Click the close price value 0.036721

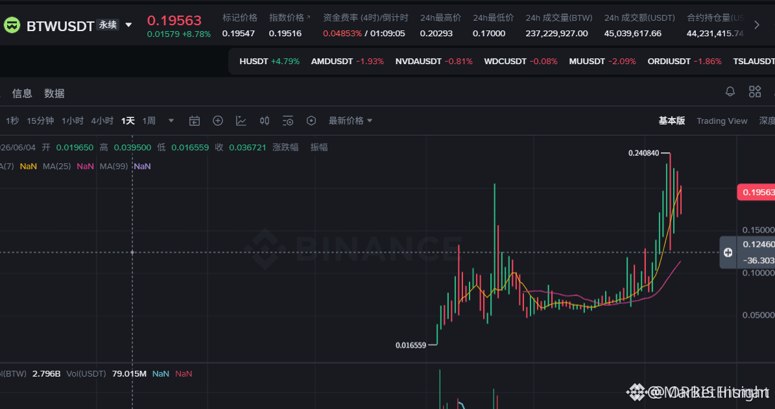pyautogui.click(x=248, y=147)
